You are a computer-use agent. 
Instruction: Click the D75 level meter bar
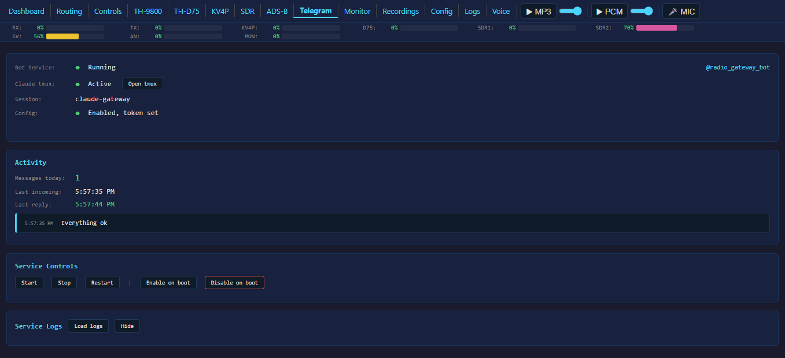[429, 28]
